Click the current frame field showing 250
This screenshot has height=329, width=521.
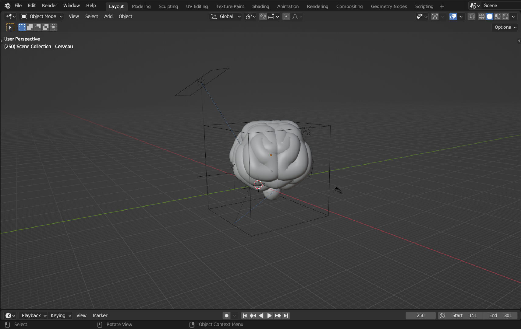(x=420, y=316)
